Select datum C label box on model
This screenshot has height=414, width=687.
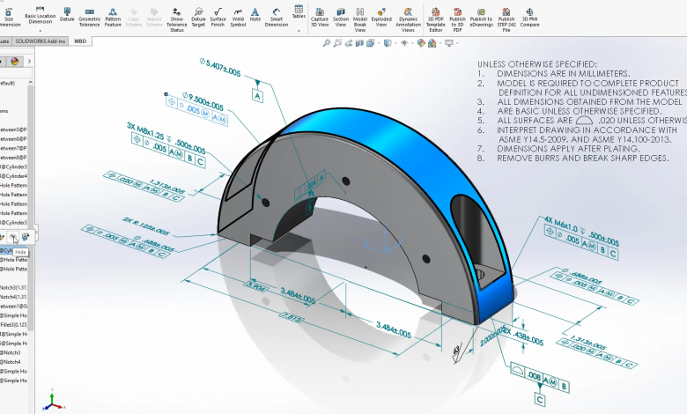(x=540, y=400)
